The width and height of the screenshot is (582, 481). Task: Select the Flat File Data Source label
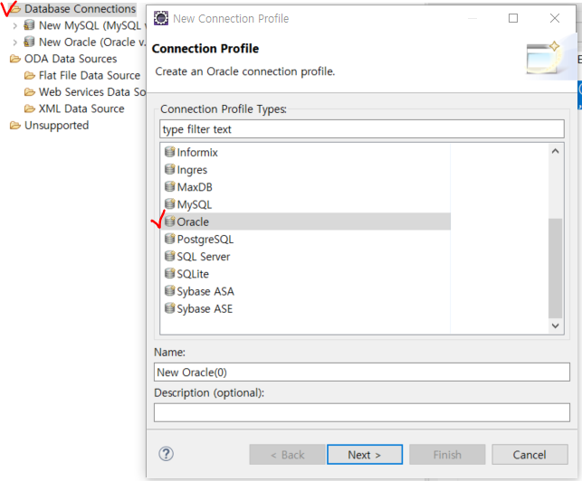[x=90, y=75]
